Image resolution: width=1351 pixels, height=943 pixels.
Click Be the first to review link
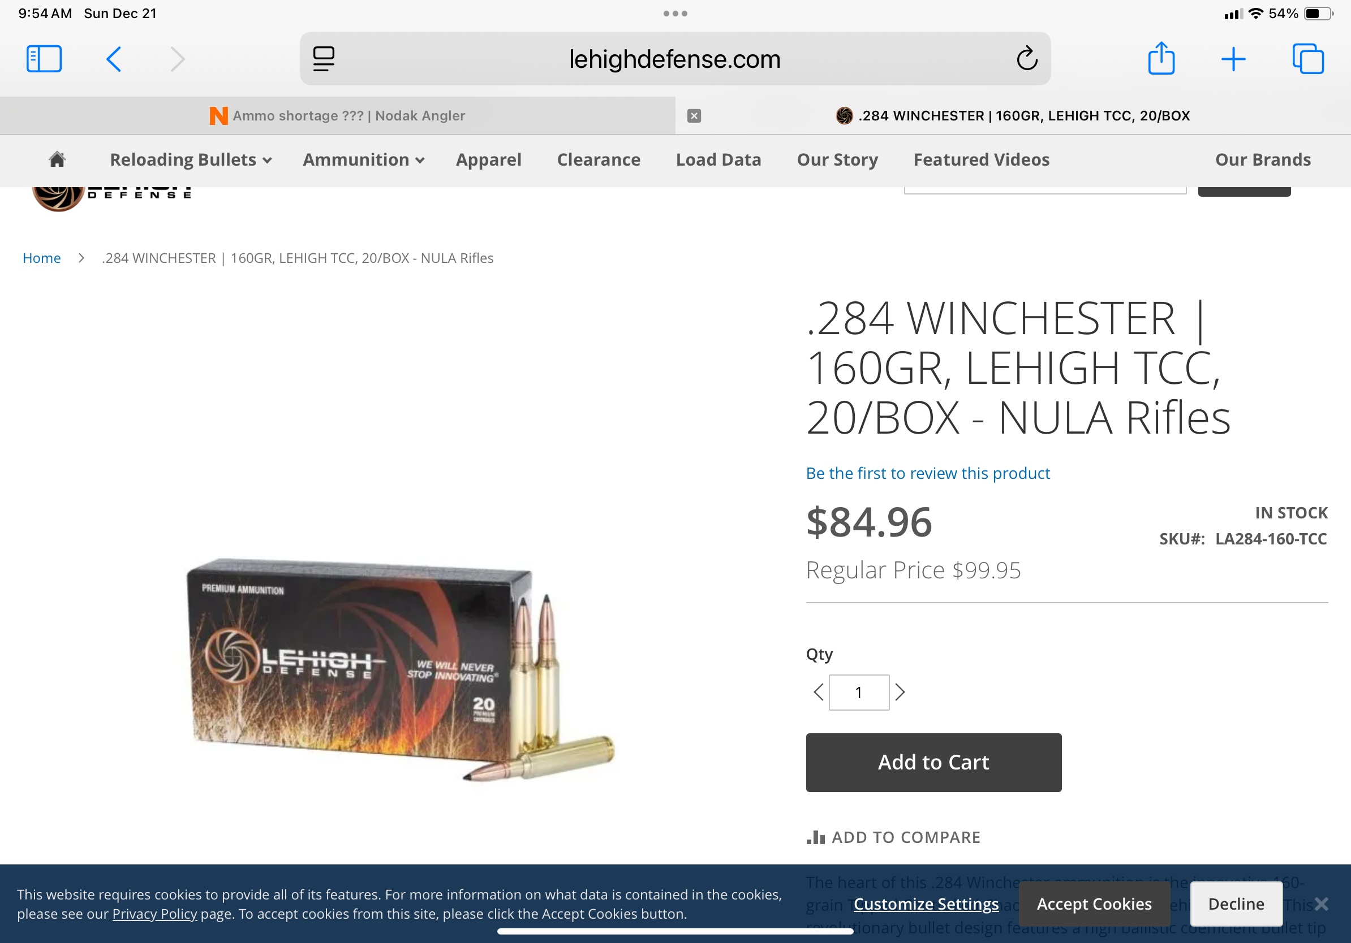click(928, 473)
